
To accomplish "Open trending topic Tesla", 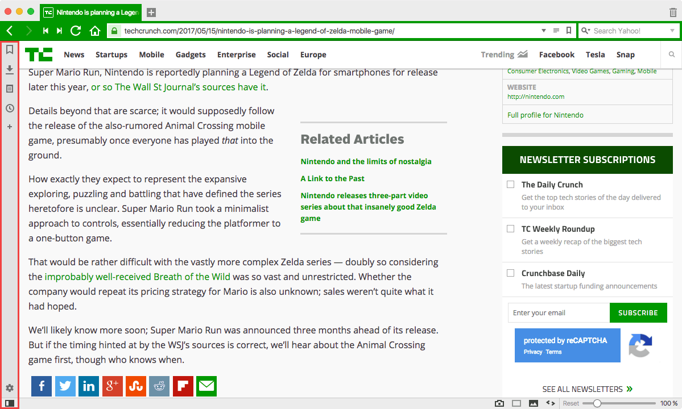I will [x=595, y=55].
